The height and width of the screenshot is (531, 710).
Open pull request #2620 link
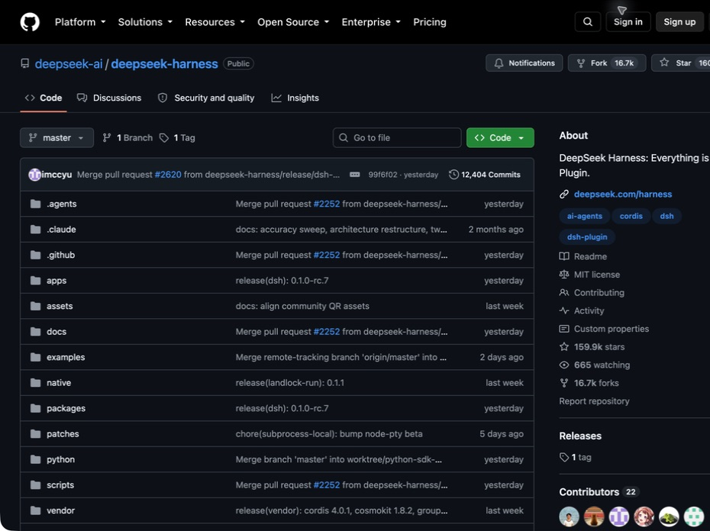coord(168,175)
